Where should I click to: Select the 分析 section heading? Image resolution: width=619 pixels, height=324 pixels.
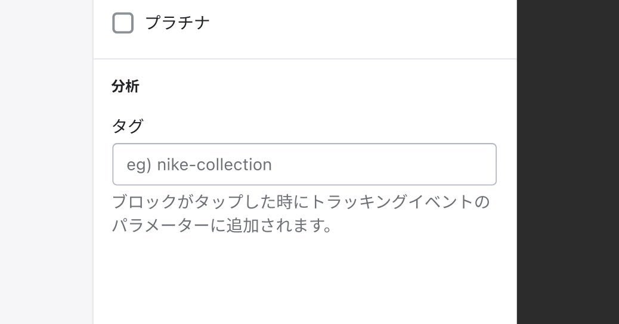pyautogui.click(x=125, y=86)
